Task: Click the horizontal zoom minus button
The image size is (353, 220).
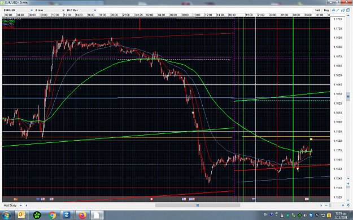Action: pyautogui.click(x=326, y=205)
